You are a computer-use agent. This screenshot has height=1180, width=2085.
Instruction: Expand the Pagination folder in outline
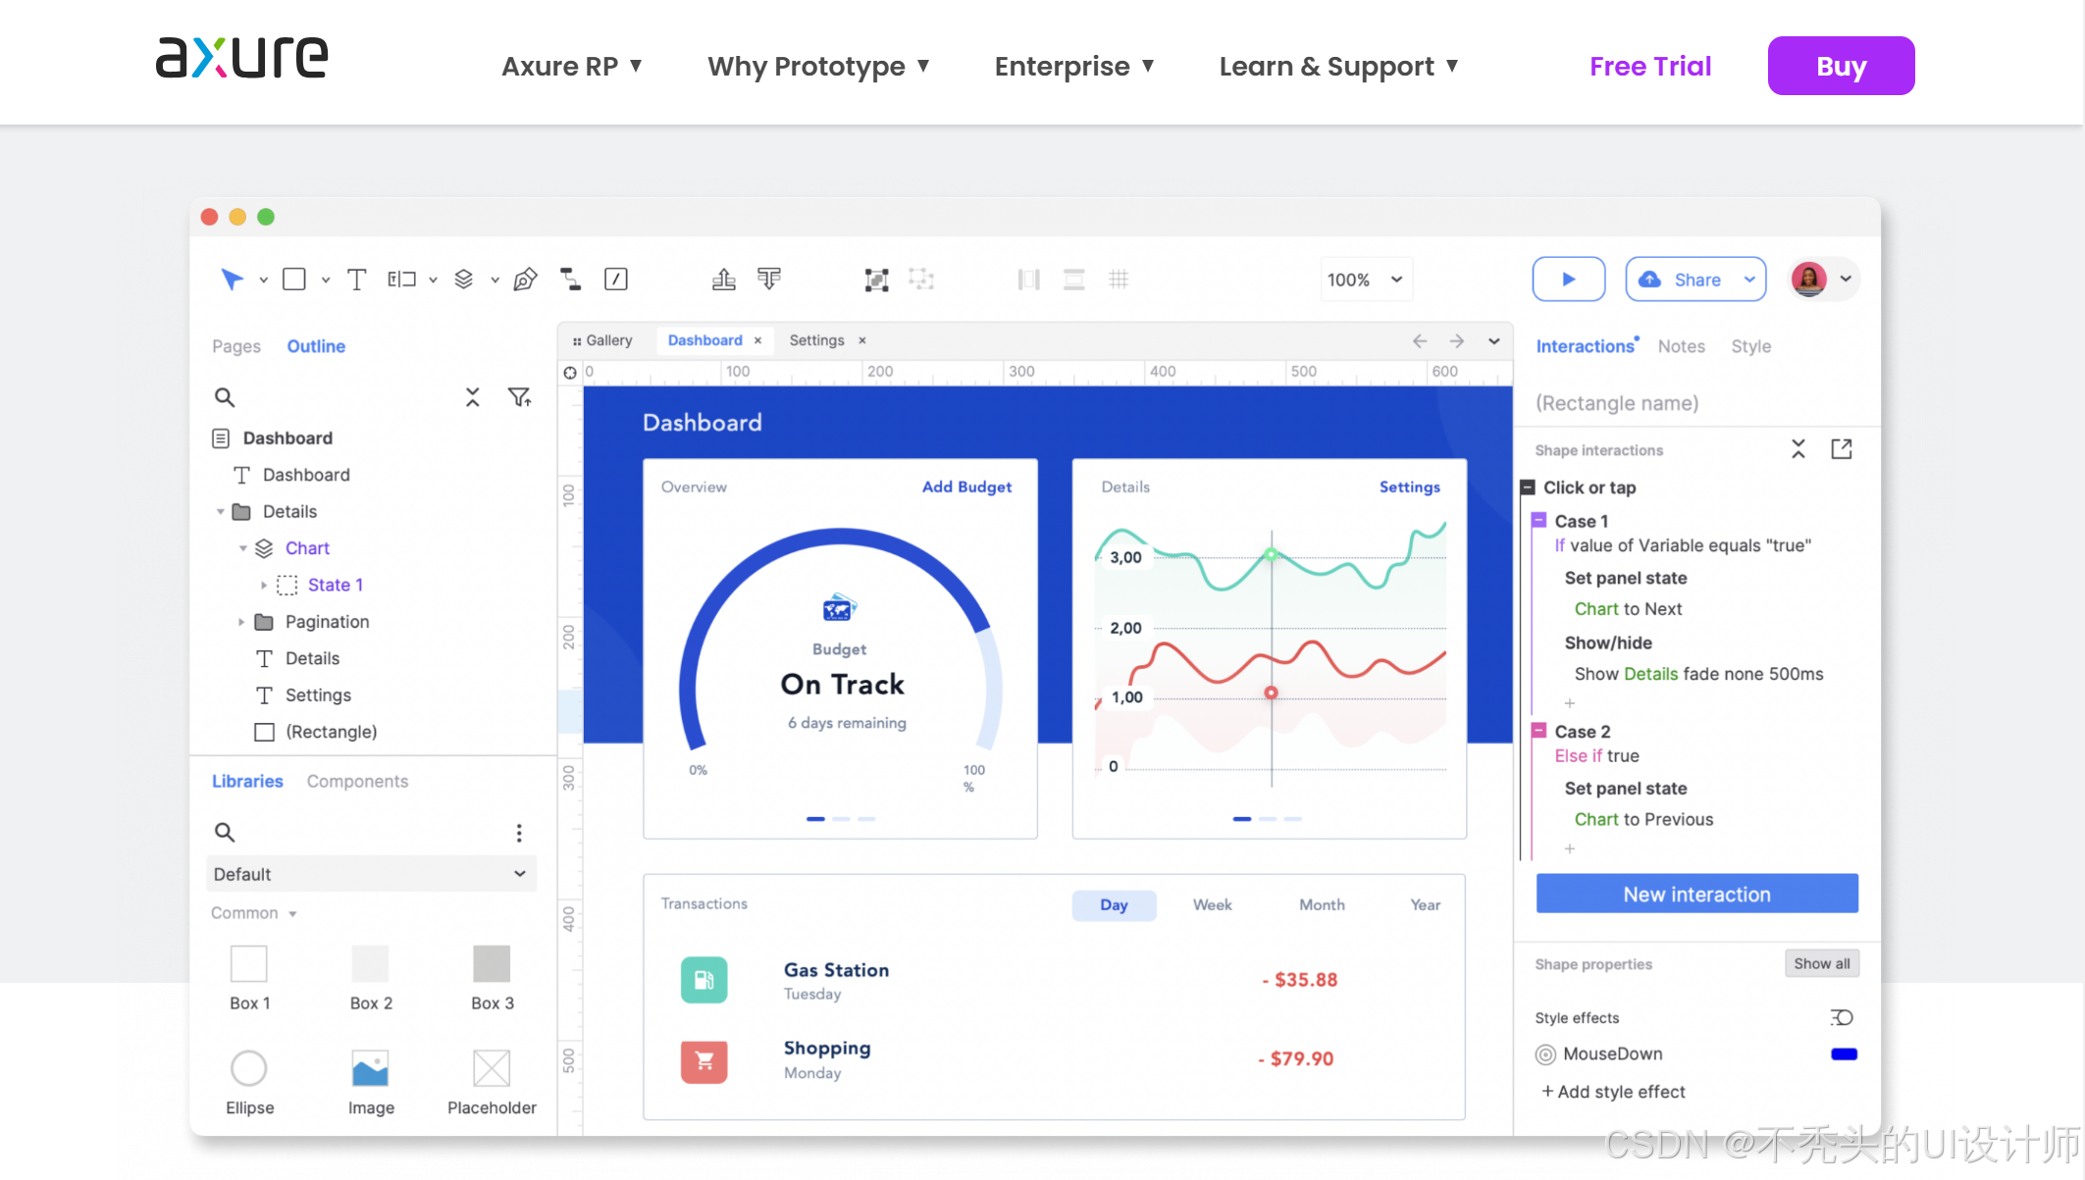pos(241,622)
